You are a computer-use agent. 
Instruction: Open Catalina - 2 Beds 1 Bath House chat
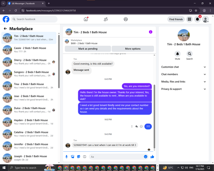pyautogui.click(x=29, y=134)
